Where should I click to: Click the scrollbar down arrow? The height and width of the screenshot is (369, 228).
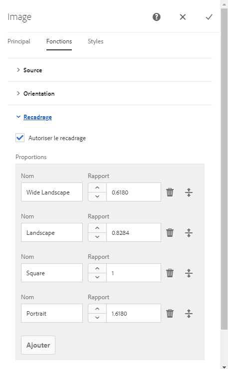point(224,367)
